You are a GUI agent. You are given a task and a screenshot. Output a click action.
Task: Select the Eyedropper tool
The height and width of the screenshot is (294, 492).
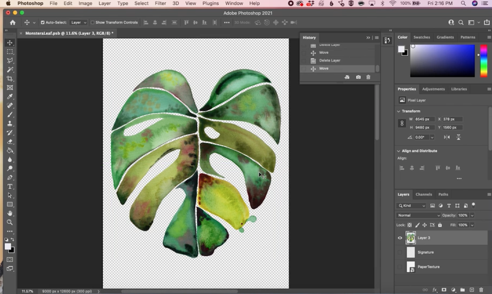click(10, 97)
